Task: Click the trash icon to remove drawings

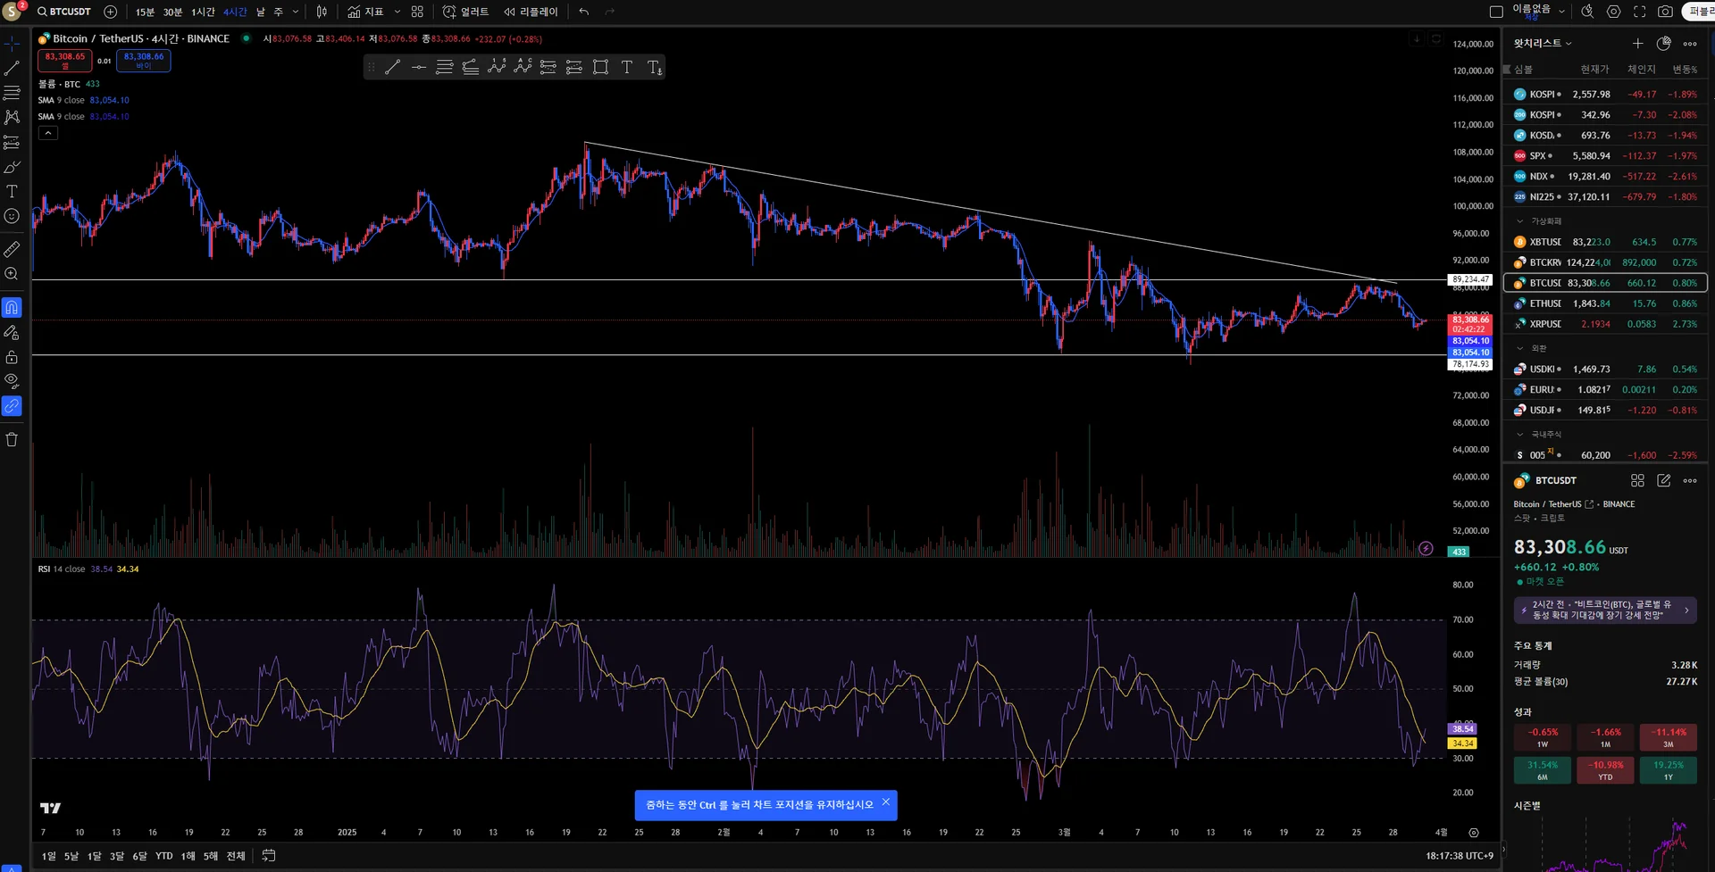Action: (x=12, y=439)
